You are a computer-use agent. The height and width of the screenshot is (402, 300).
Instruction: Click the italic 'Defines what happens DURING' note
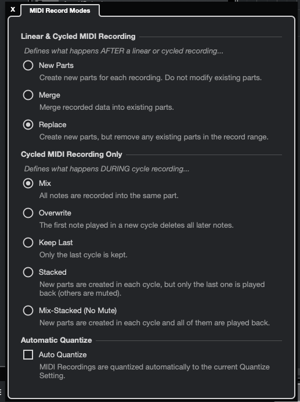click(107, 169)
